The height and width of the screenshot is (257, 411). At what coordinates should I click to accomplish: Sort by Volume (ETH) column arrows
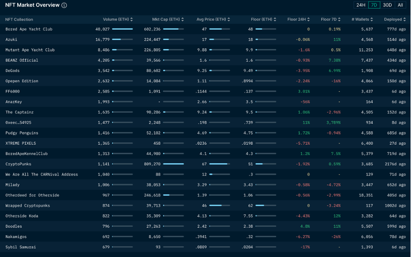[x=131, y=20]
